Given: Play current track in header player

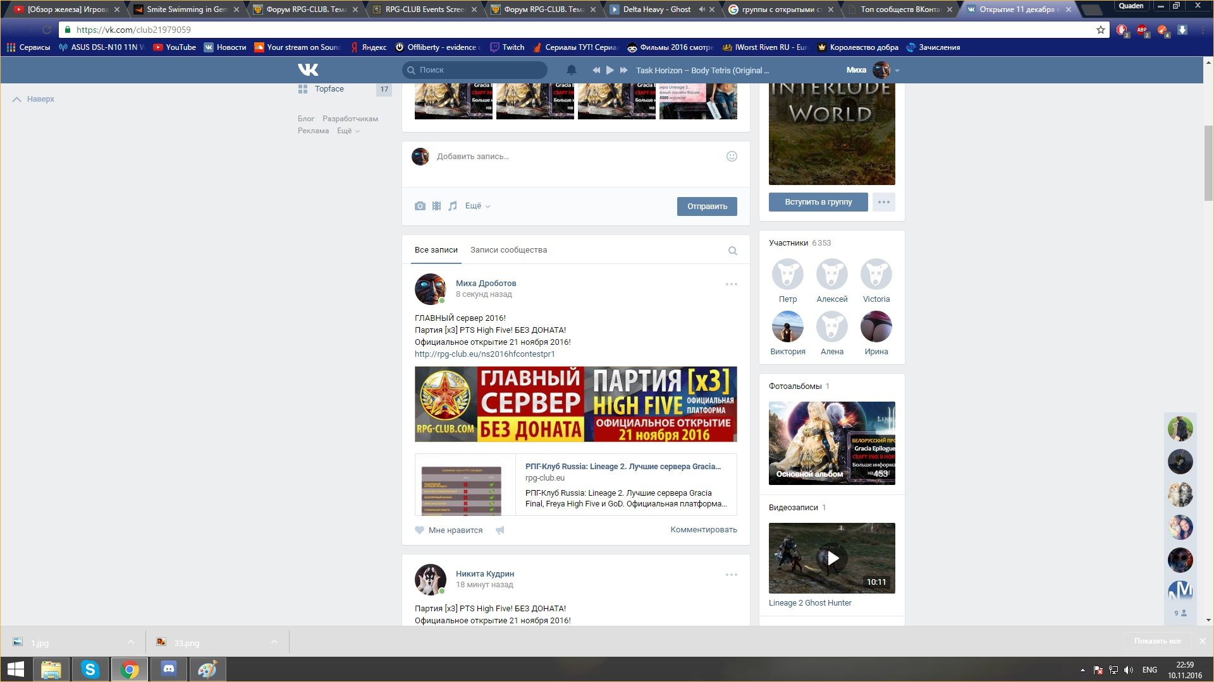Looking at the screenshot, I should tap(610, 70).
